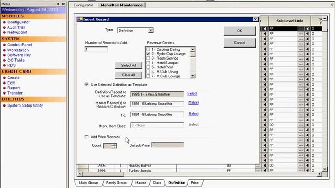Open Definition bottom tab
Viewport: 335px width, 188px height.
[177, 183]
